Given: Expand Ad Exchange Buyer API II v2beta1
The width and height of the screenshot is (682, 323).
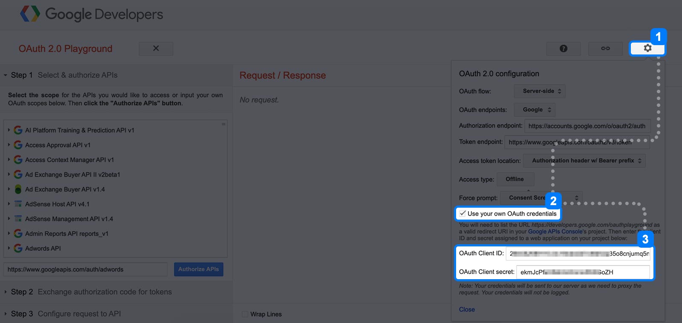Looking at the screenshot, I should [x=9, y=174].
